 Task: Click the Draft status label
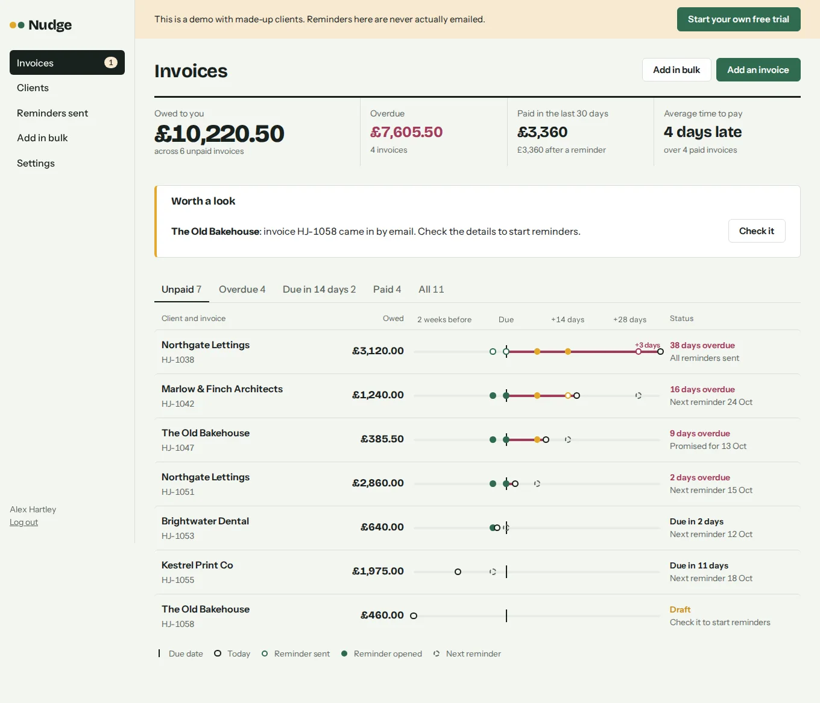pyautogui.click(x=680, y=610)
